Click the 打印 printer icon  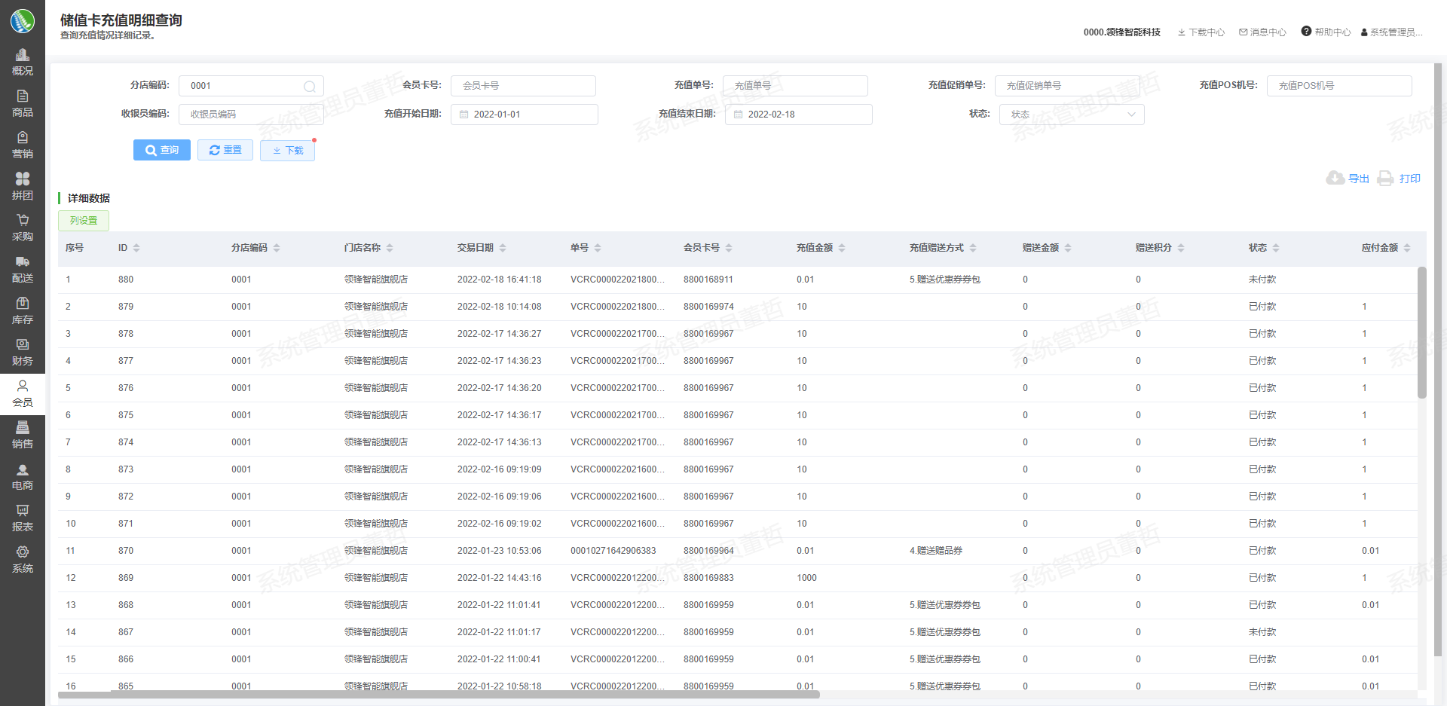[1385, 178]
